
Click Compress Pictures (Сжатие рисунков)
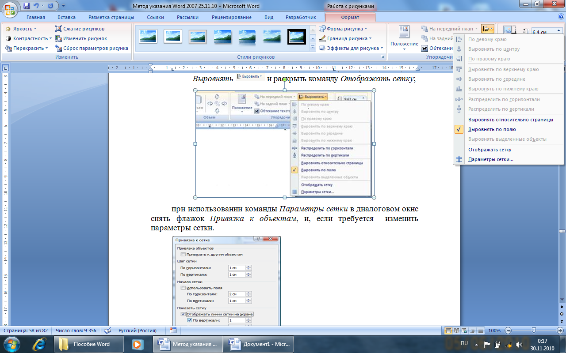coord(80,29)
